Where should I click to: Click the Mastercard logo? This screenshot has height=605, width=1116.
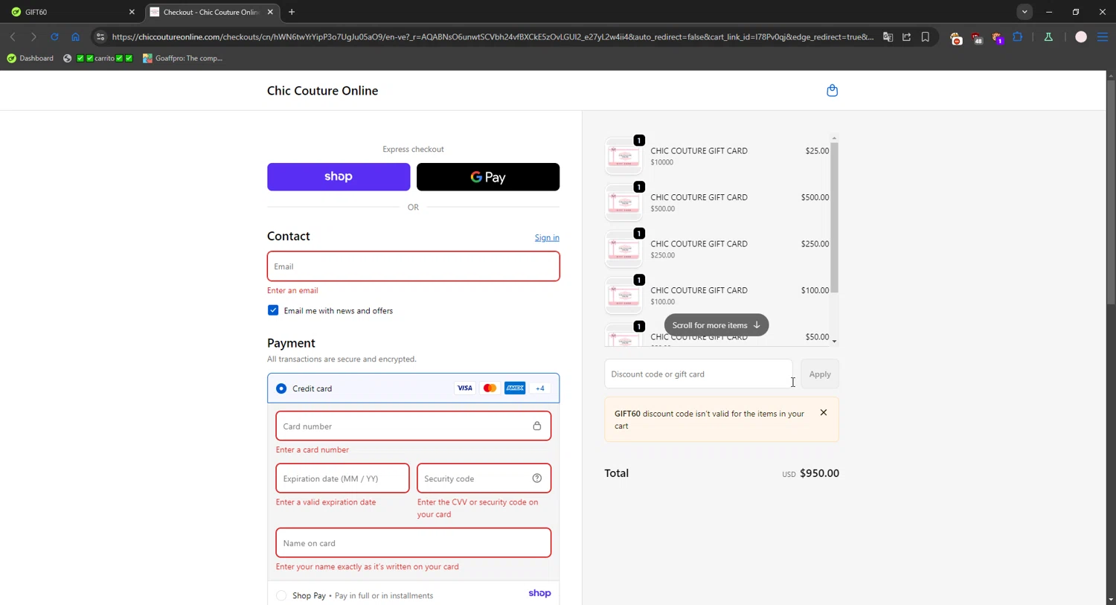click(x=490, y=388)
